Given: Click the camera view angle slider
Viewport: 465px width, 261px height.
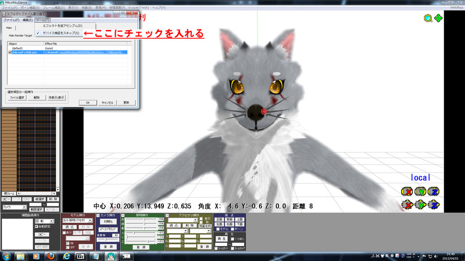Looking at the screenshot, I should point(108,240).
